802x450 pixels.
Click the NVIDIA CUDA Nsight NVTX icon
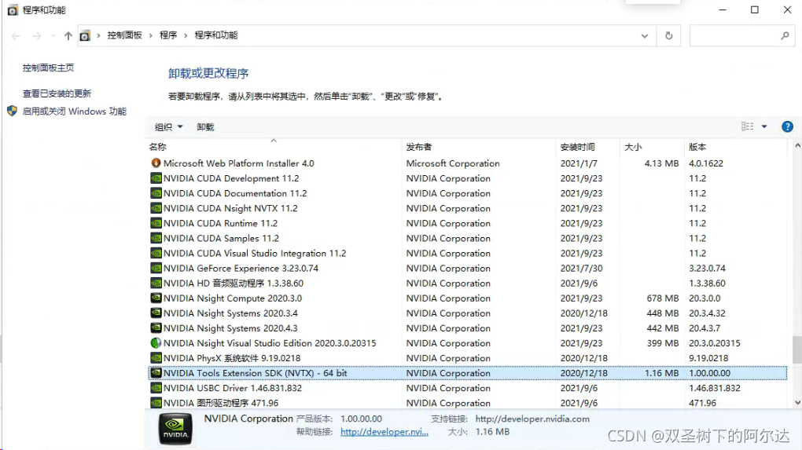coord(156,208)
